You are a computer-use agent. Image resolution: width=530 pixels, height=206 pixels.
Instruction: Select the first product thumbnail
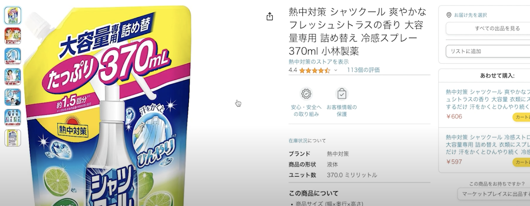13,15
